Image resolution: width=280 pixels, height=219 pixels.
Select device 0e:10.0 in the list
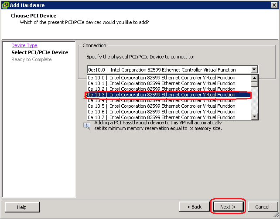click(x=169, y=78)
